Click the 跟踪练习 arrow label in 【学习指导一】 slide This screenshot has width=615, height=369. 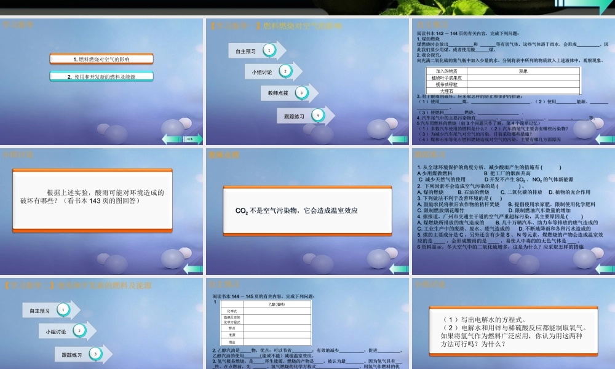click(294, 116)
